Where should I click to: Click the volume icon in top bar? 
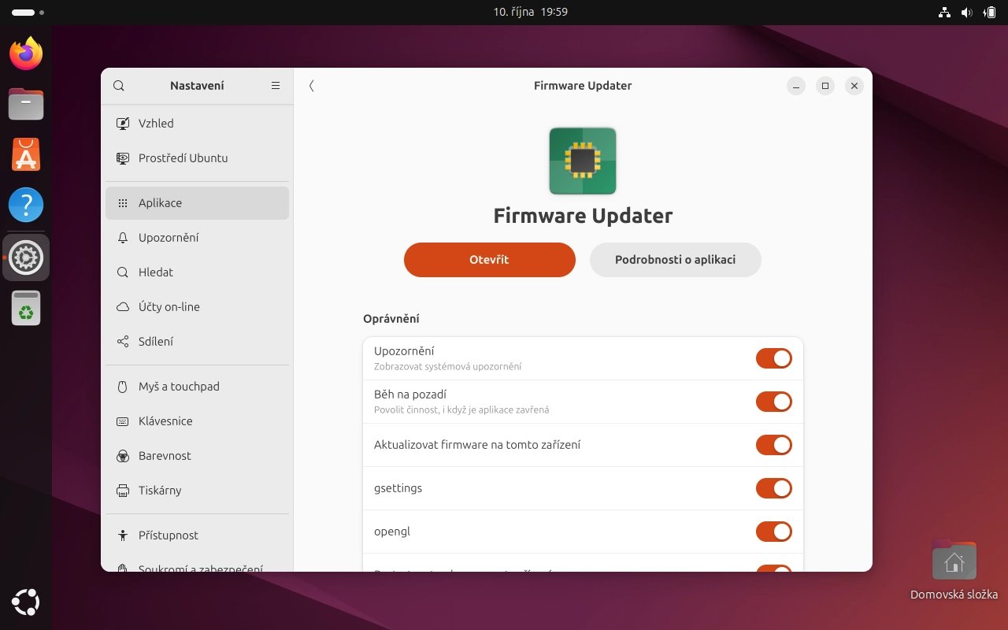[967, 12]
